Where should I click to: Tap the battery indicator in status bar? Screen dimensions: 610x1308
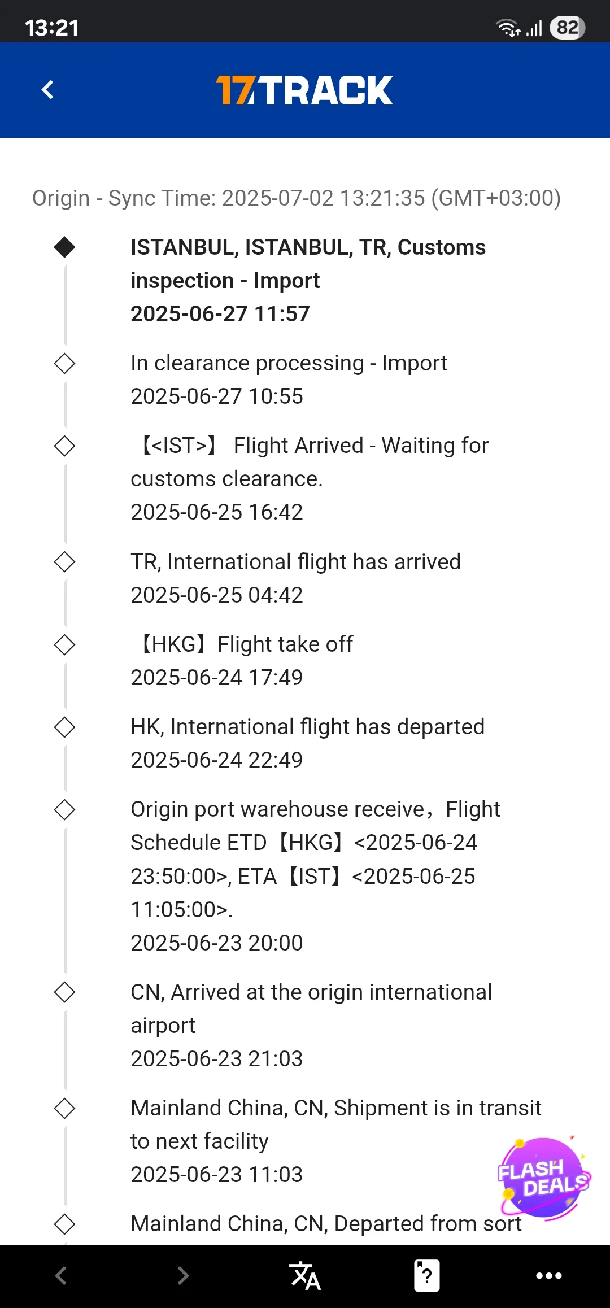pos(568,28)
